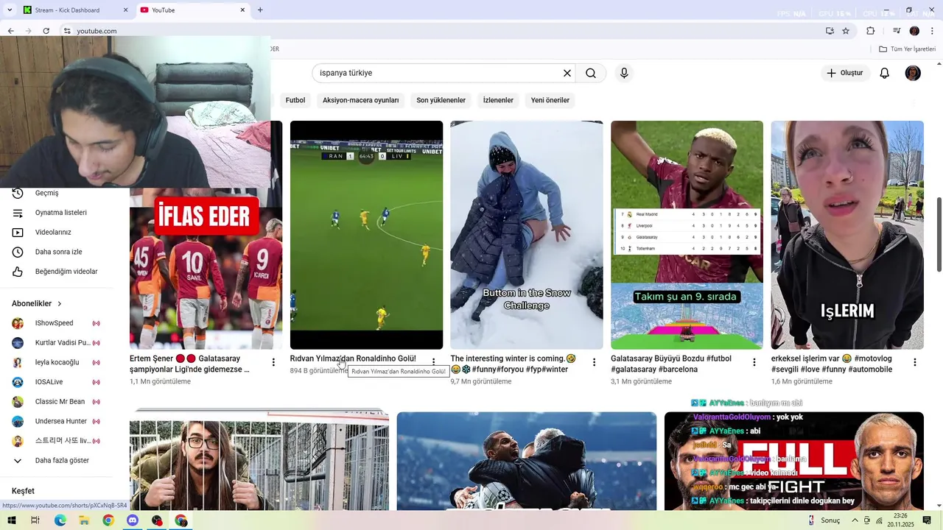Open Oynatma listeleri playlists icon
Image resolution: width=943 pixels, height=530 pixels.
(18, 213)
